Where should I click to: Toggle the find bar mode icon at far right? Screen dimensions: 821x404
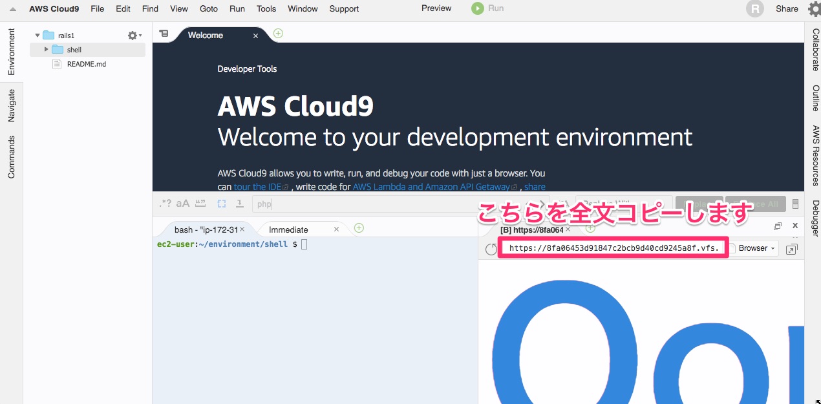pyautogui.click(x=795, y=204)
